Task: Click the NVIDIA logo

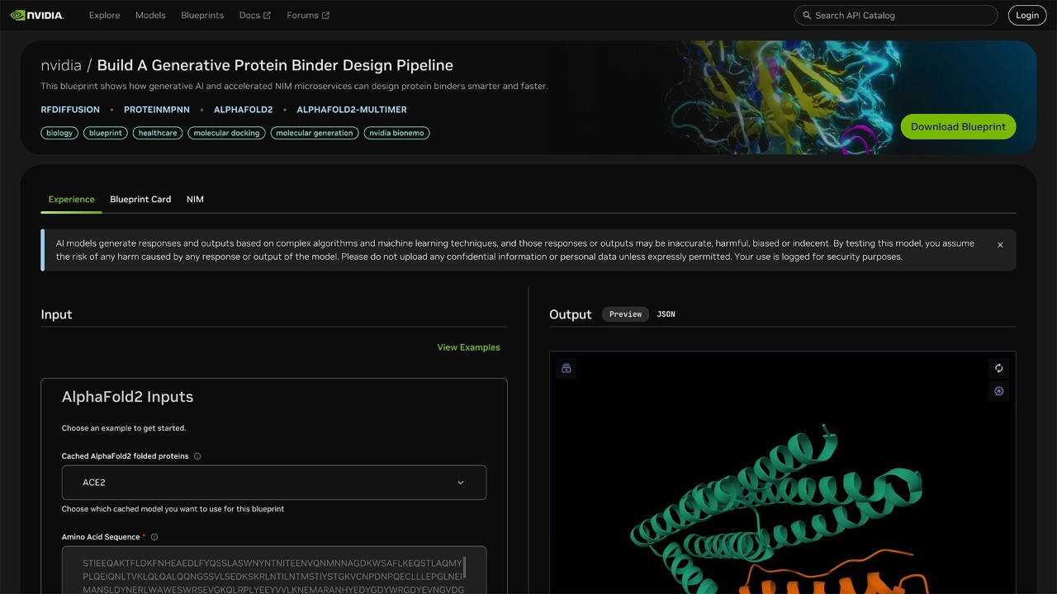Action: (37, 14)
